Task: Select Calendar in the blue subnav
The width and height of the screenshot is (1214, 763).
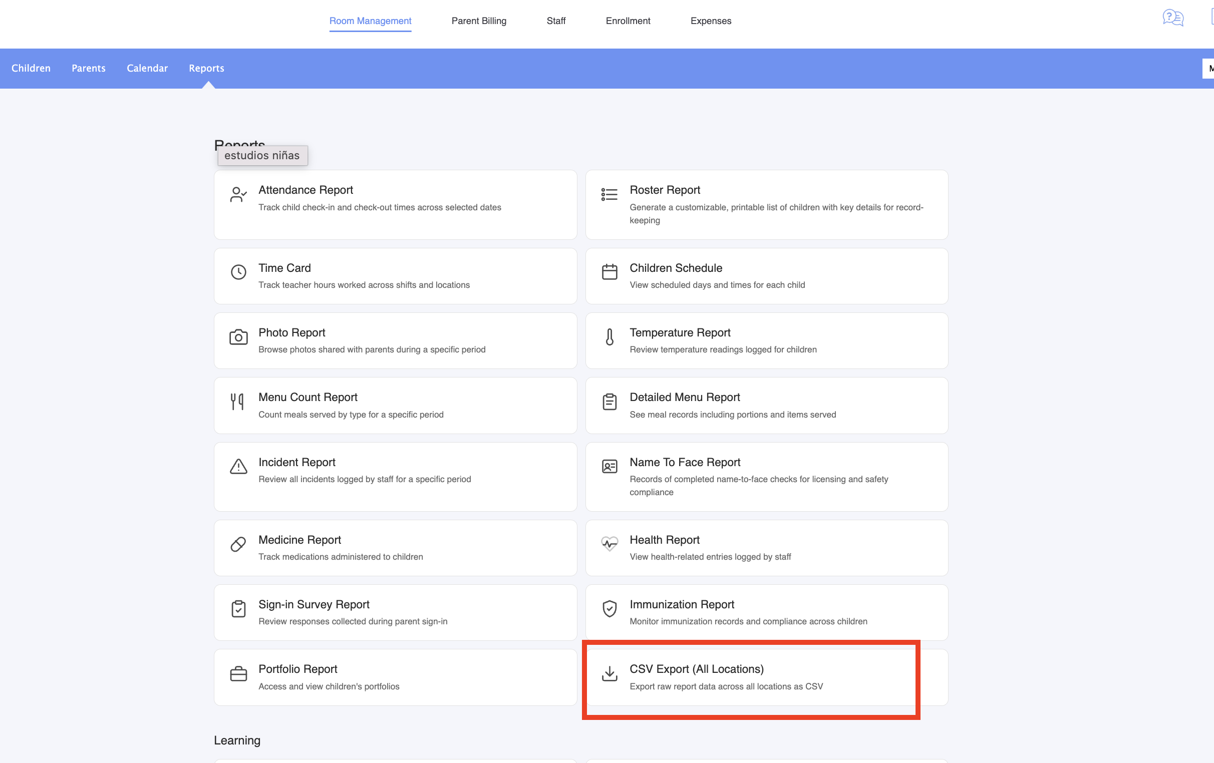Action: (147, 68)
